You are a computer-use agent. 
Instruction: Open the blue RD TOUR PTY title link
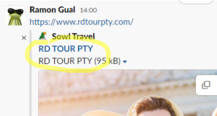point(66,49)
